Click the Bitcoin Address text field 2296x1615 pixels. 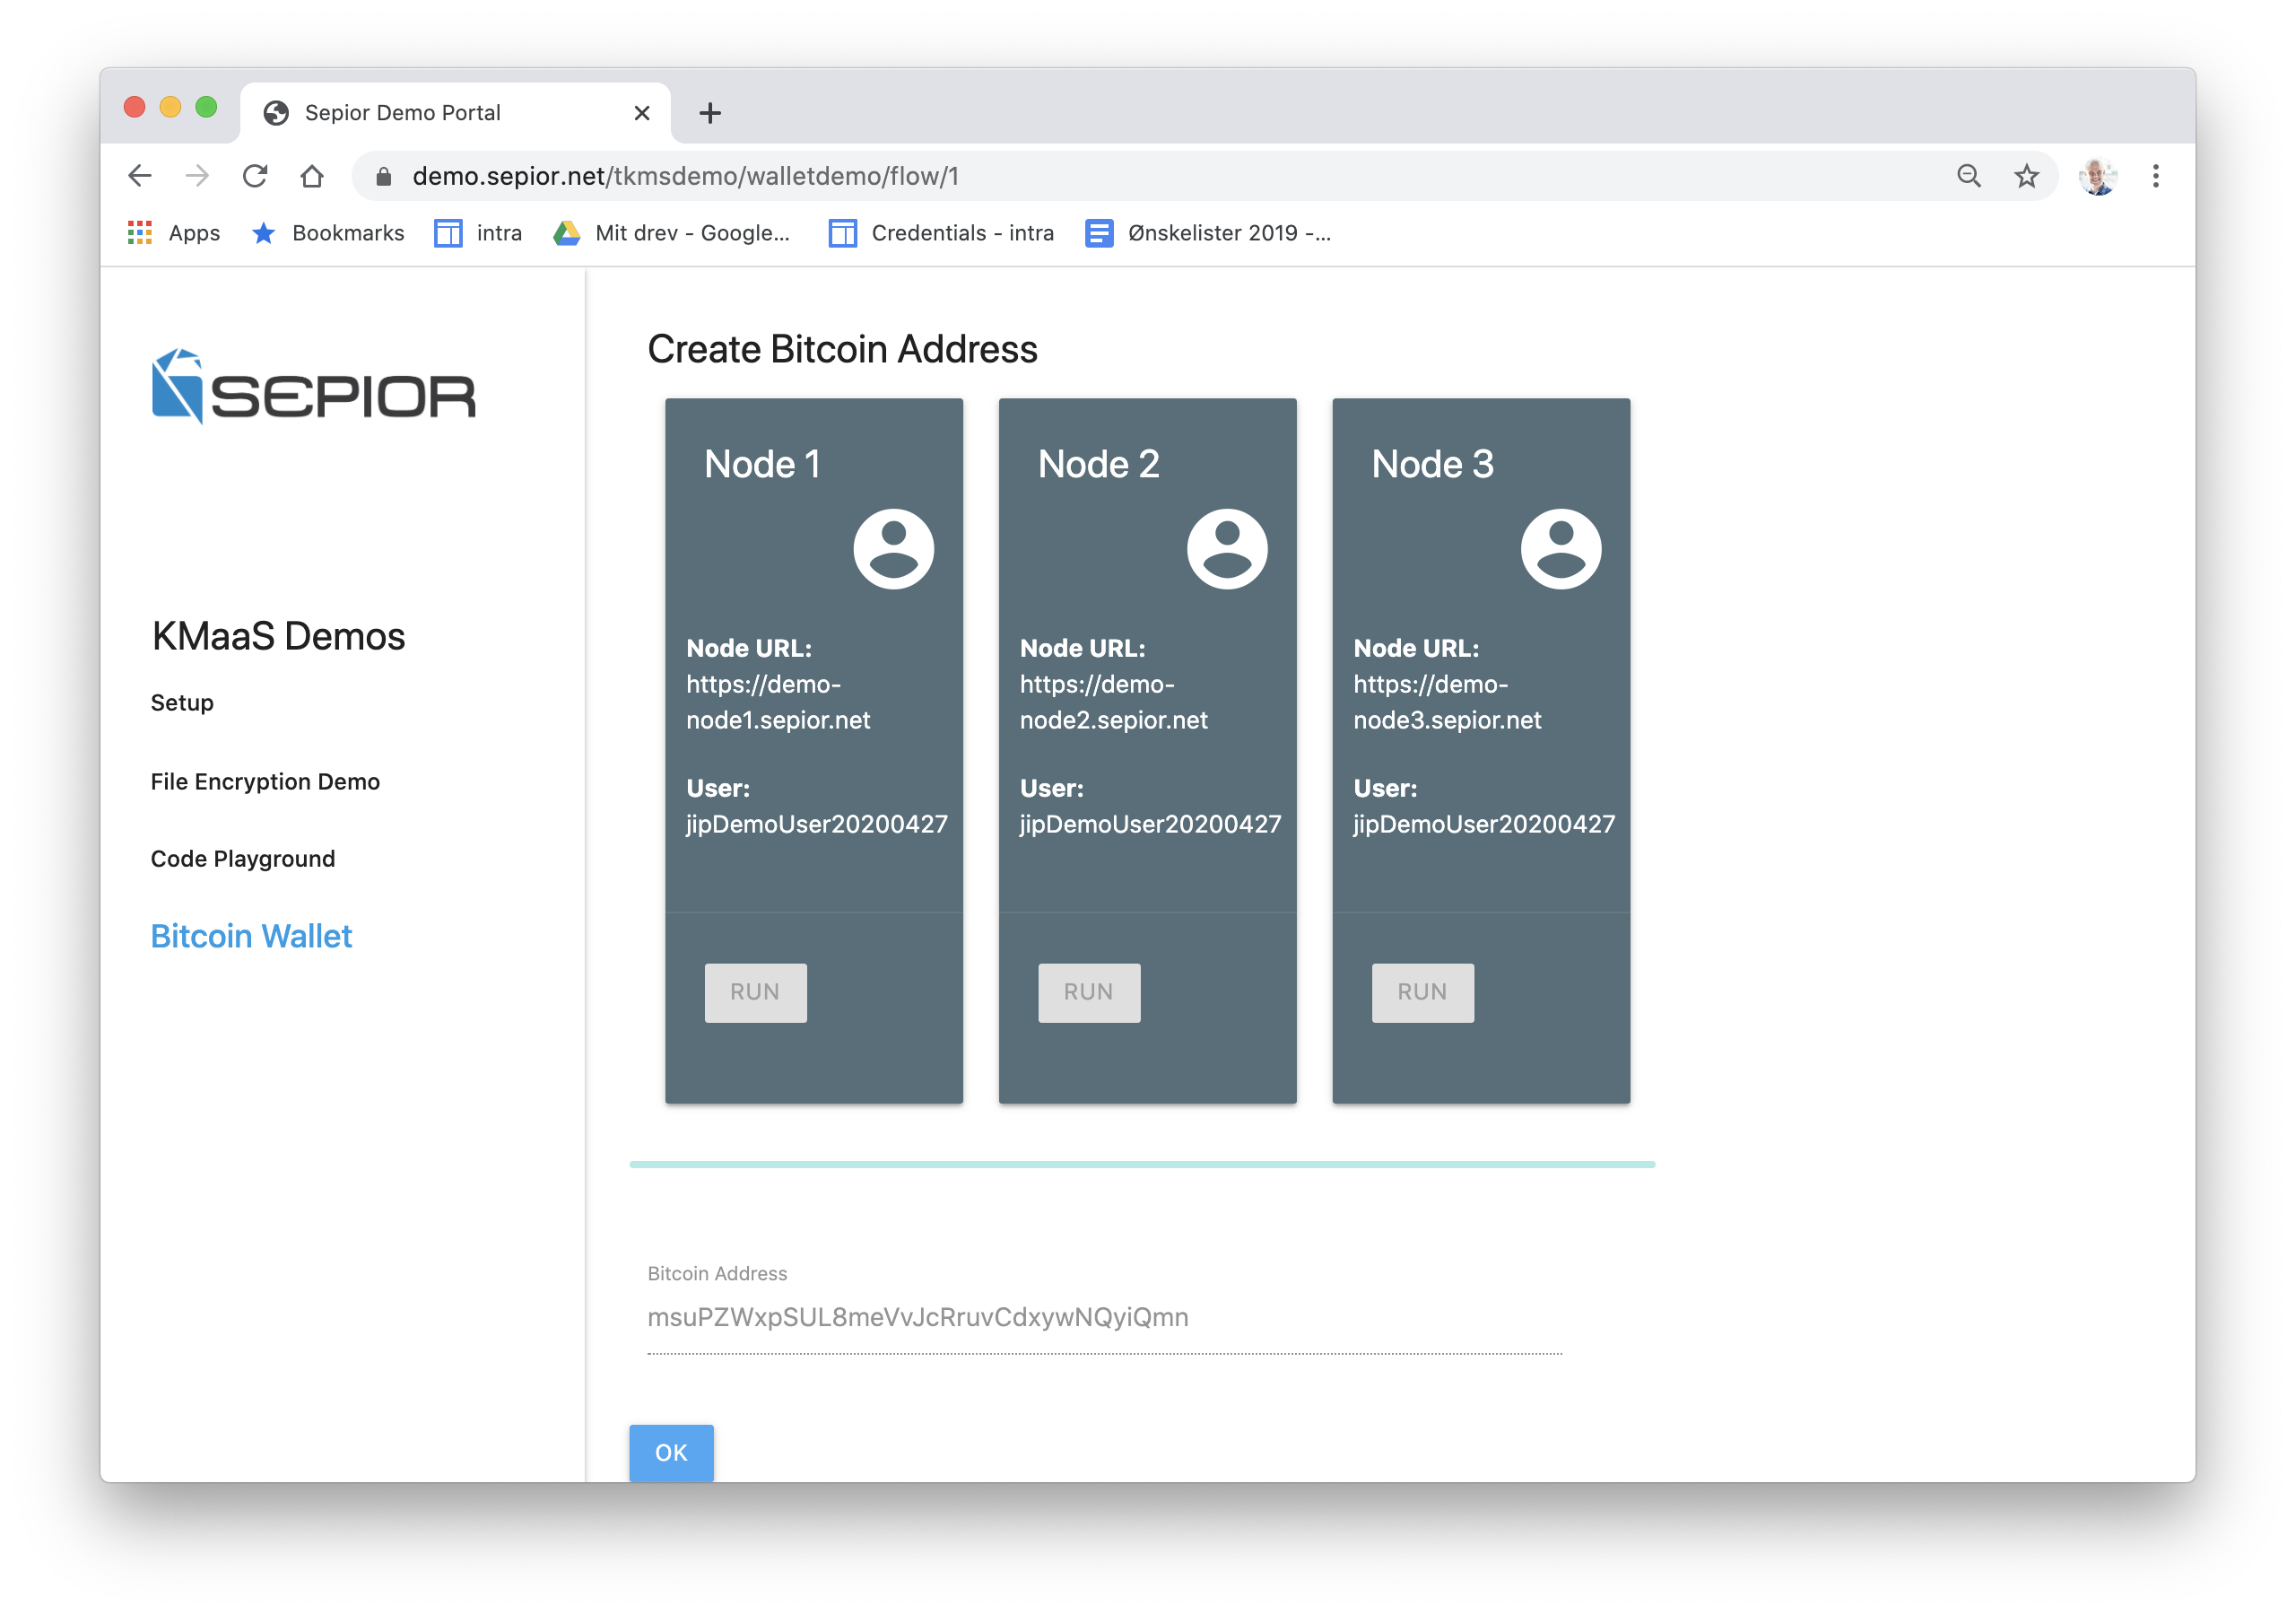1104,1318
